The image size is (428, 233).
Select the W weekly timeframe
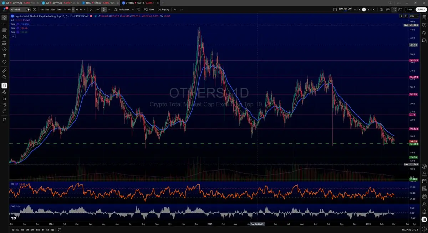tap(77, 10)
